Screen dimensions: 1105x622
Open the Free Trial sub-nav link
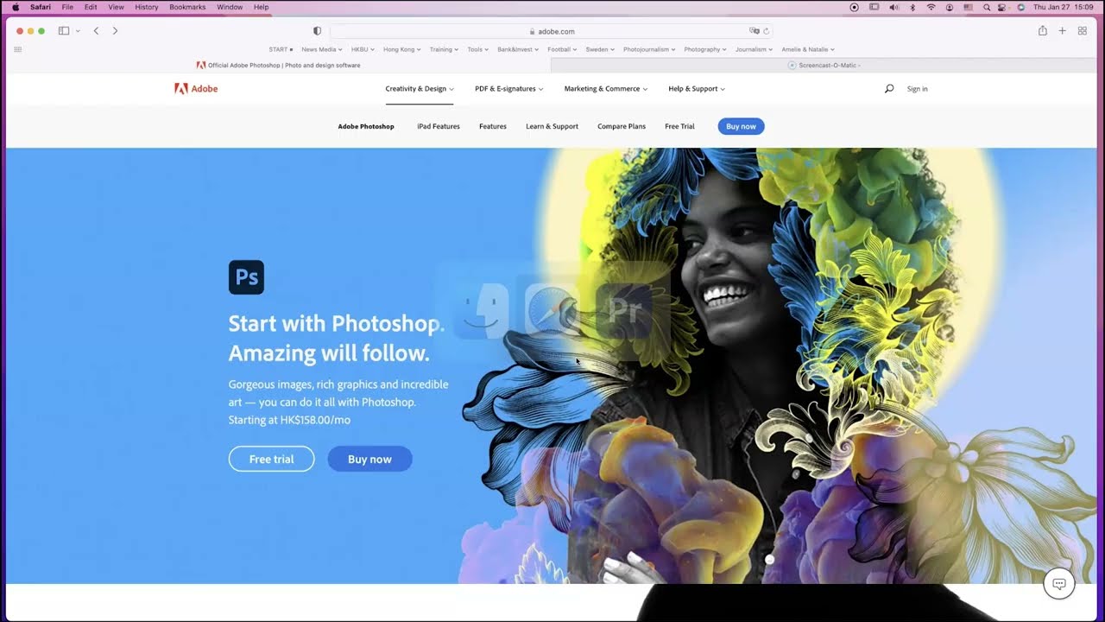679,126
